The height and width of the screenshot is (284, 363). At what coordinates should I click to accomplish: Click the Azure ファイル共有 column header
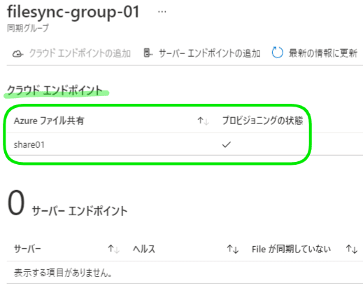(x=49, y=121)
